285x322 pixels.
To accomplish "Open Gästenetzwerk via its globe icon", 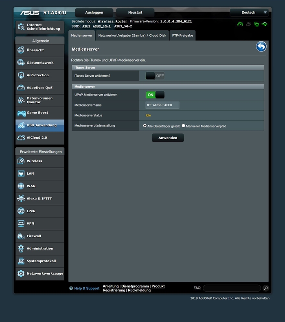I will click(x=21, y=62).
